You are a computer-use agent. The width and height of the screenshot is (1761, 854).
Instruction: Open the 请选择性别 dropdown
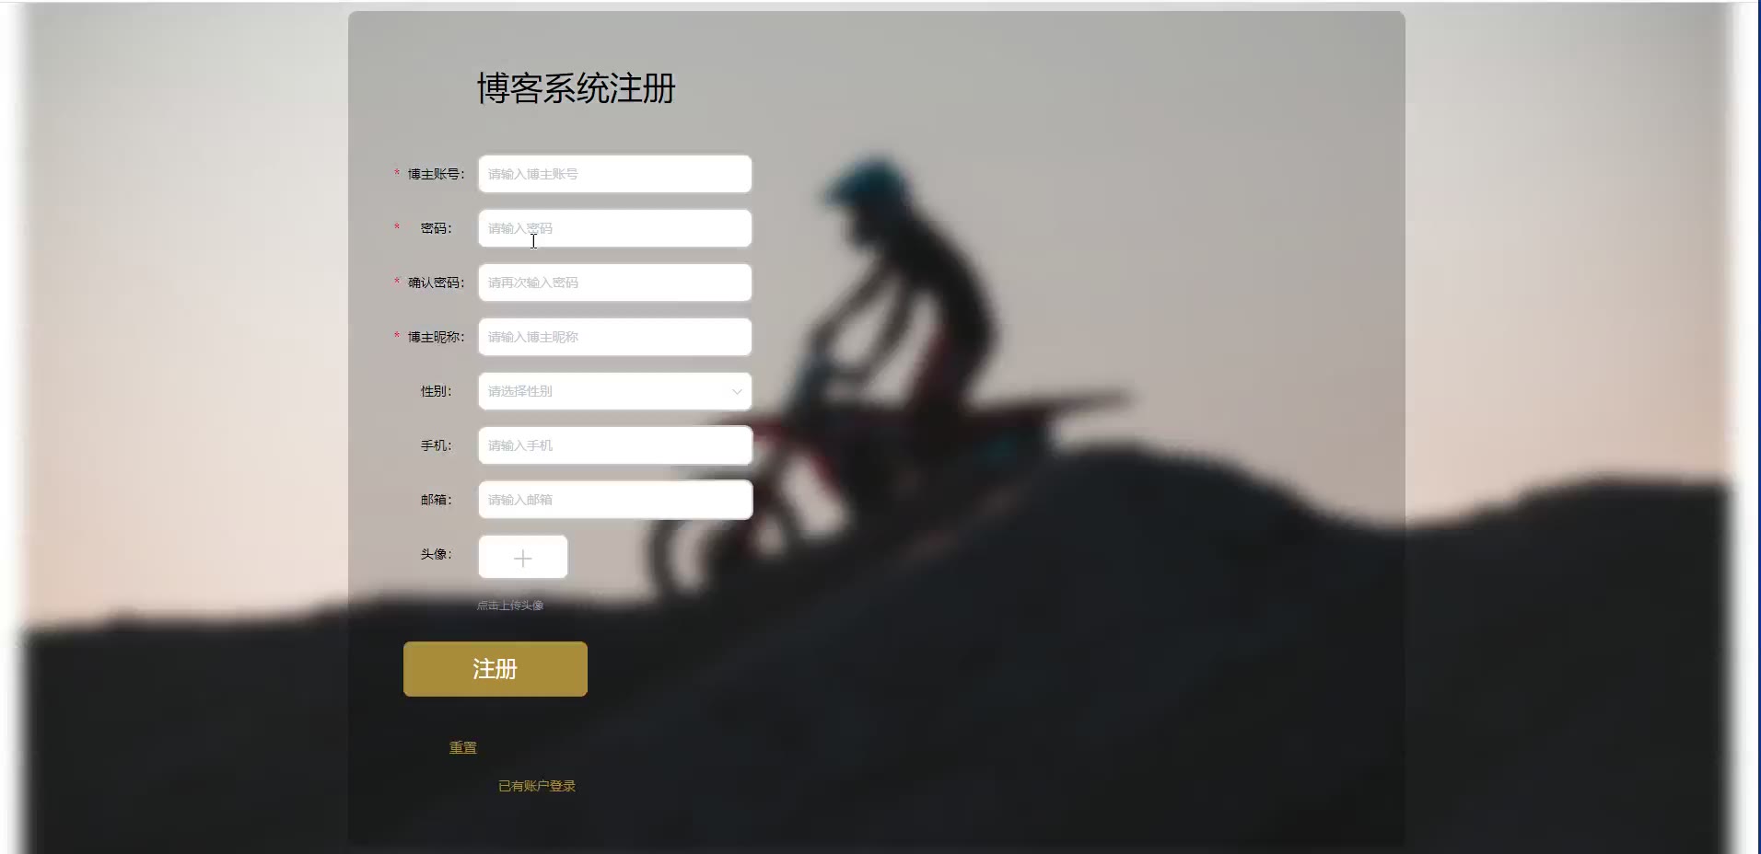(615, 391)
